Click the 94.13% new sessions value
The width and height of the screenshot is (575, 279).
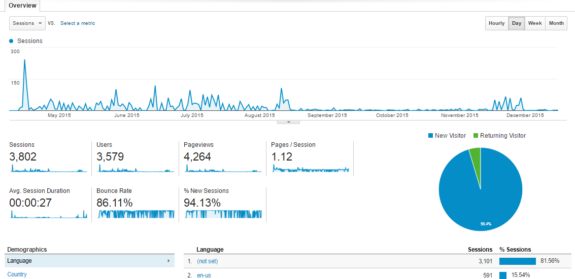point(202,203)
